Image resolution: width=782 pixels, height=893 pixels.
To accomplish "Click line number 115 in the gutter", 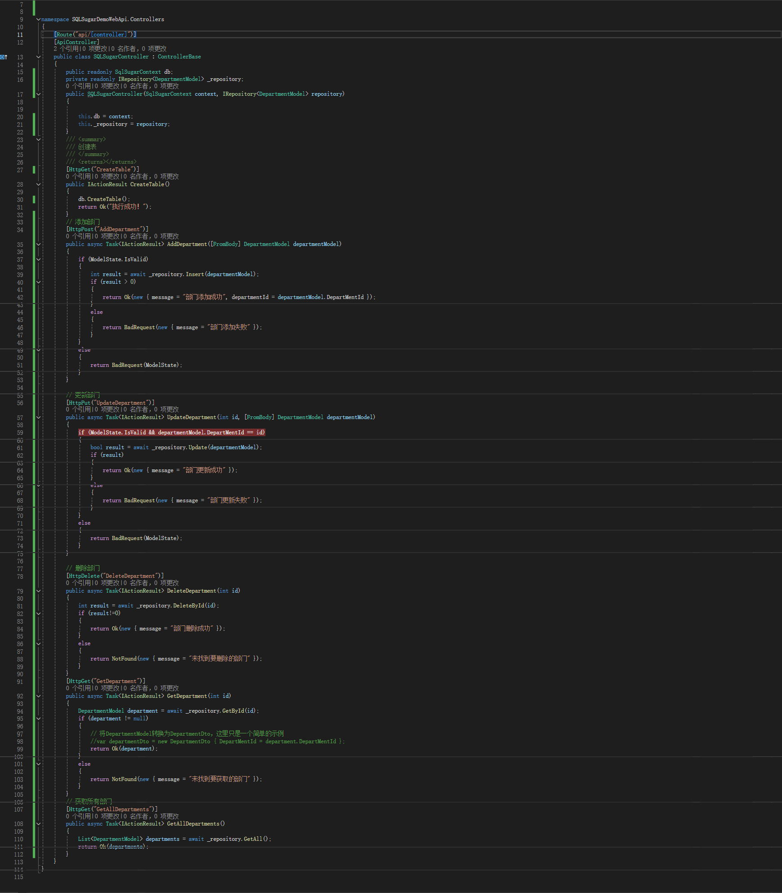I will [18, 877].
